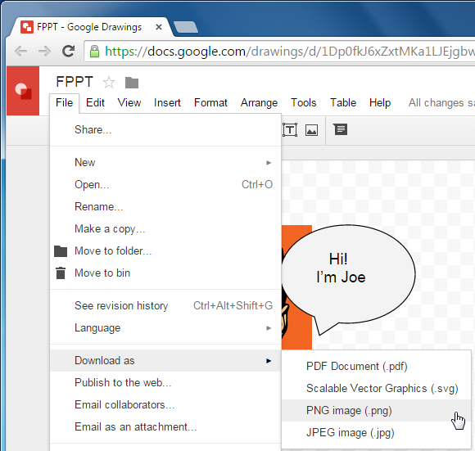Expand the Download as submenu
Screen dimensions: 475x451
click(x=165, y=360)
